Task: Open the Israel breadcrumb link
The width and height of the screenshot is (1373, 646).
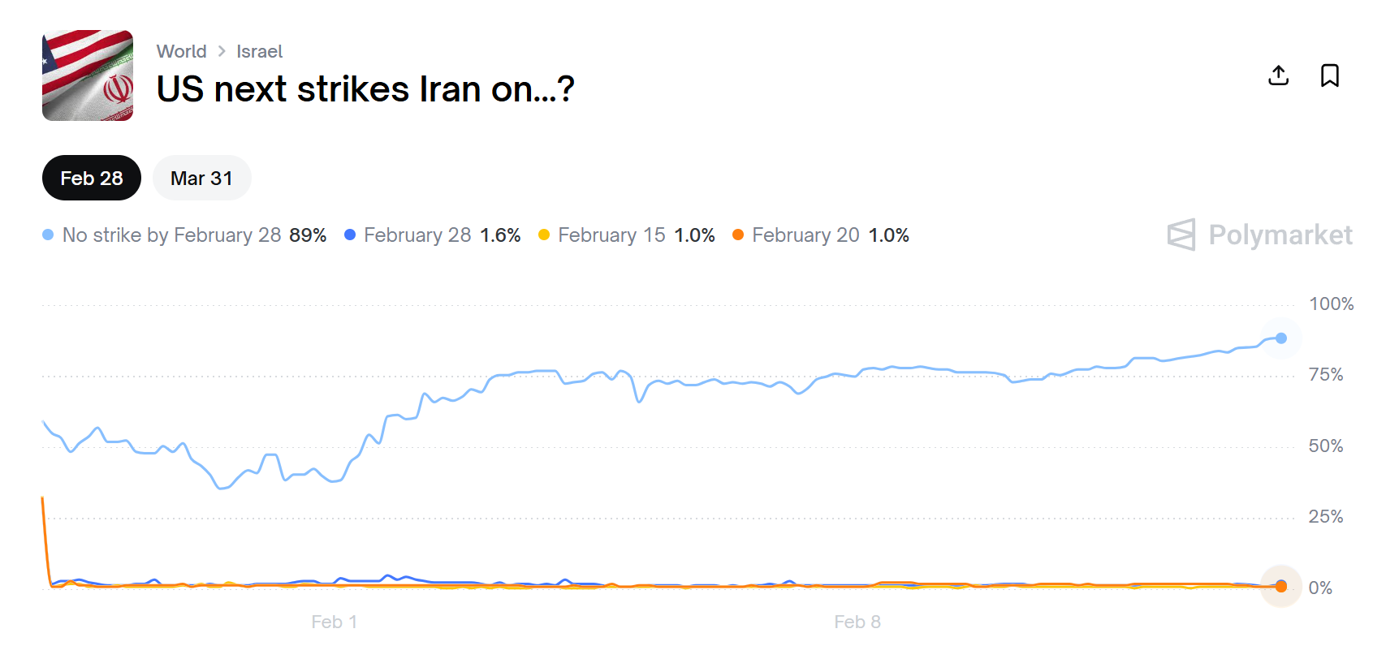Action: [259, 51]
